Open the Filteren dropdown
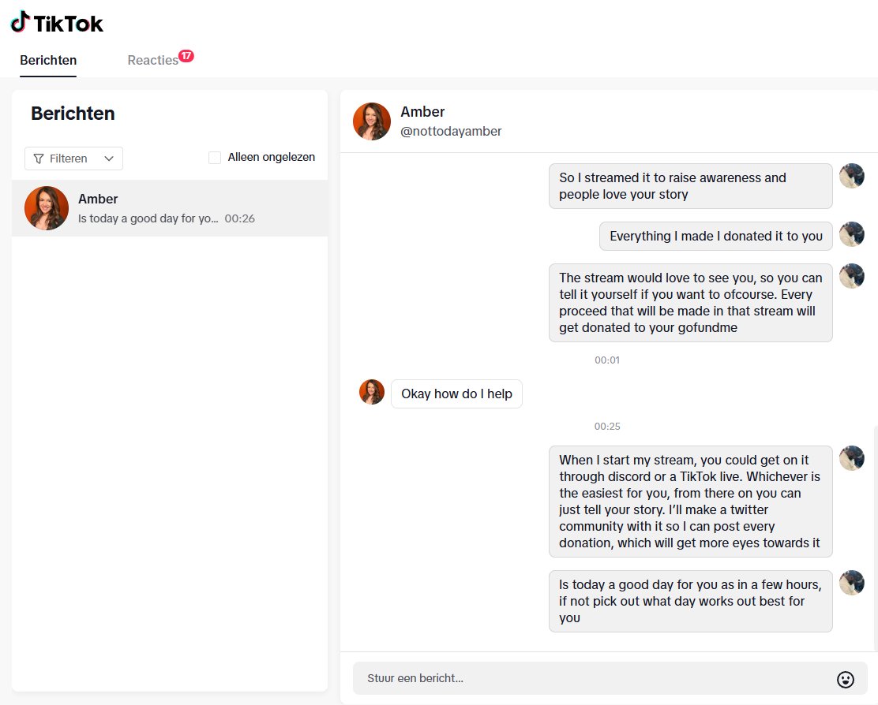 pyautogui.click(x=74, y=159)
